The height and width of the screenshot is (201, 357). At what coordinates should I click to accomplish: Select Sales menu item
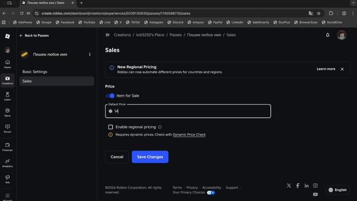57,81
